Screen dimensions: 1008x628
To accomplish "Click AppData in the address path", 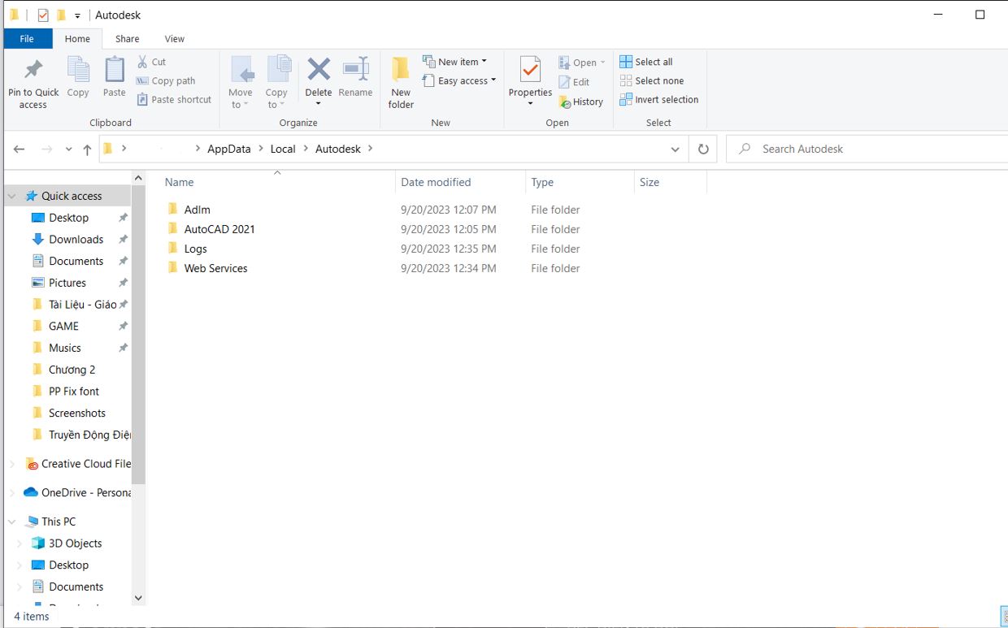I will 229,149.
